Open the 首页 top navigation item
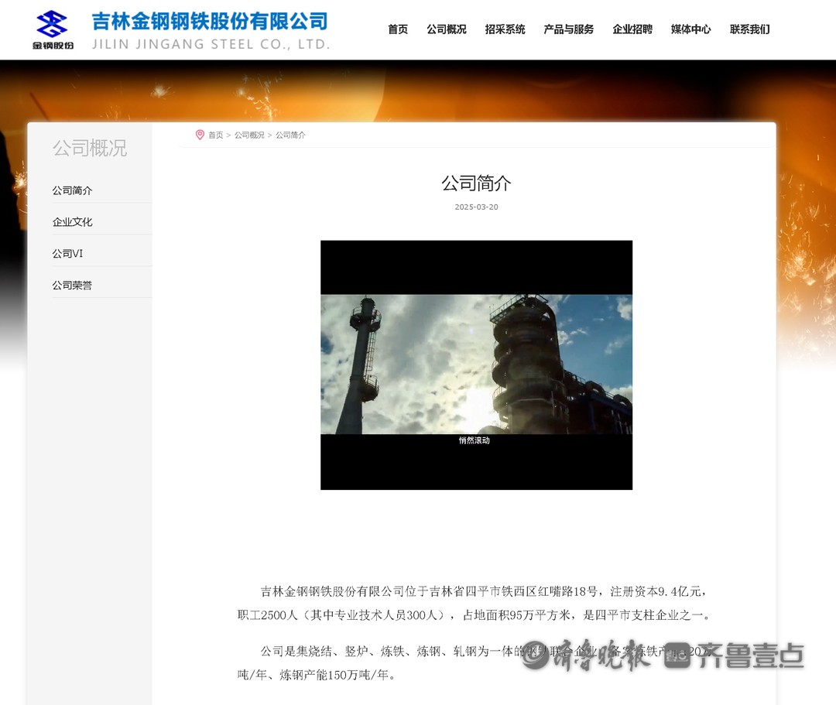The height and width of the screenshot is (705, 836). [398, 29]
